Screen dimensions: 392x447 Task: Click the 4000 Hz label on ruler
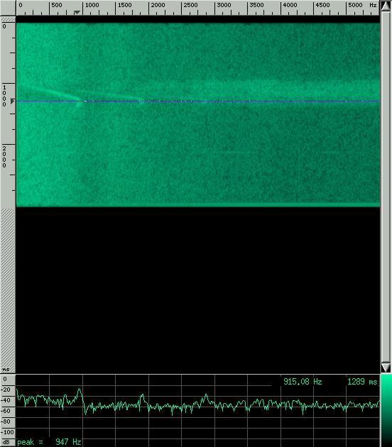pos(290,5)
